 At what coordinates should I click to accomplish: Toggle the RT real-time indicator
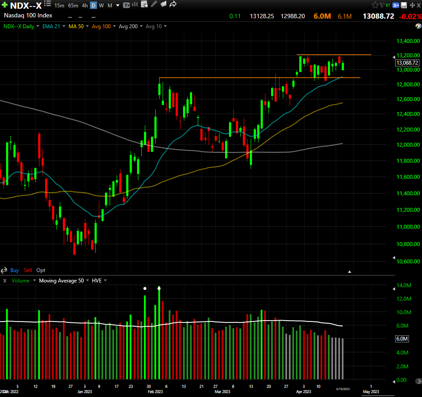[x=388, y=5]
